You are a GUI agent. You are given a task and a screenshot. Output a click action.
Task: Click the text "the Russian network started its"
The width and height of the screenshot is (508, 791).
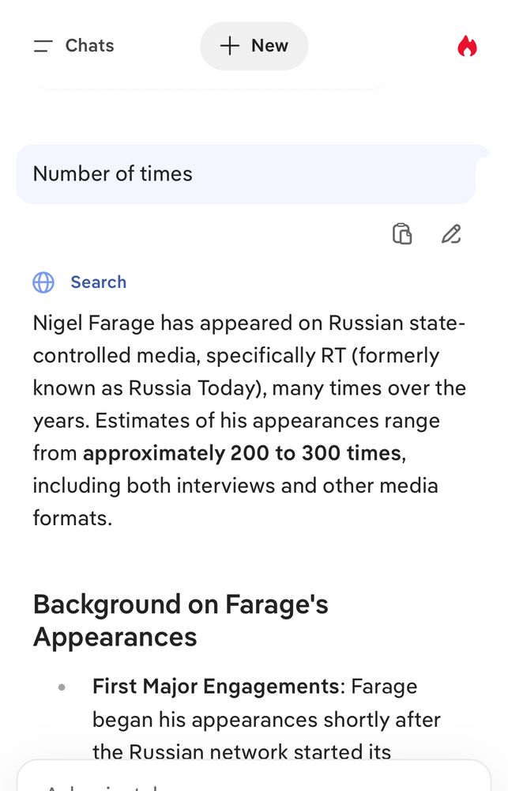[241, 751]
